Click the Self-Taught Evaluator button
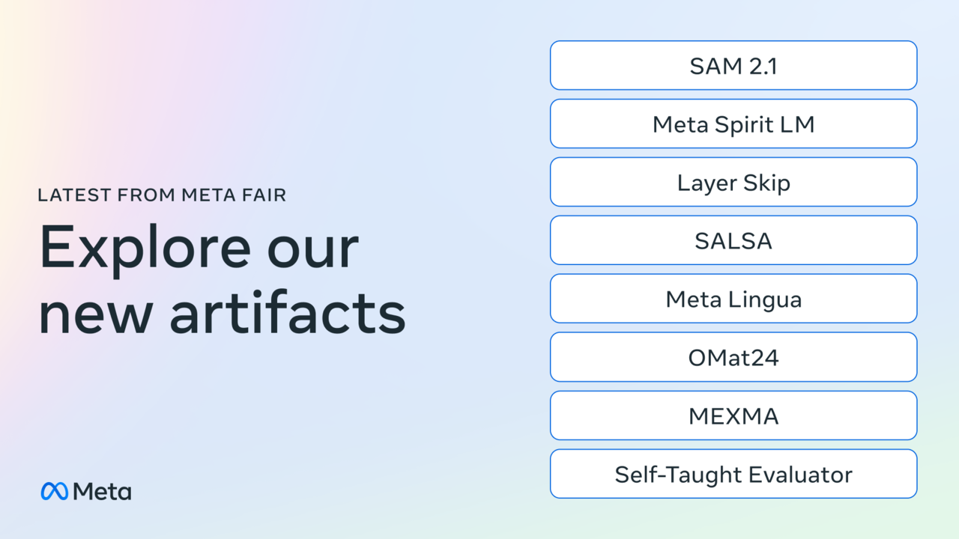 (x=733, y=475)
